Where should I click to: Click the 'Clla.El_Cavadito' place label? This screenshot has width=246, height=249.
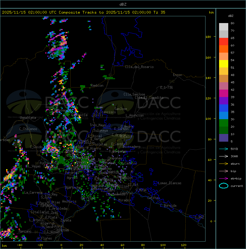149,98
